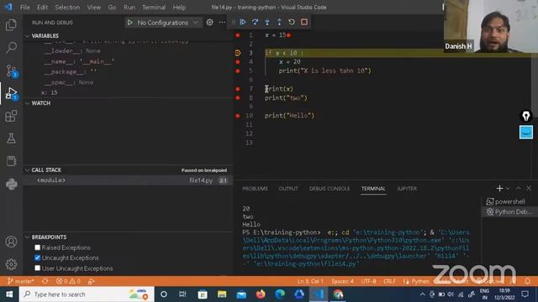
Task: Remove breakpoint on line 5
Action: [x=237, y=70]
